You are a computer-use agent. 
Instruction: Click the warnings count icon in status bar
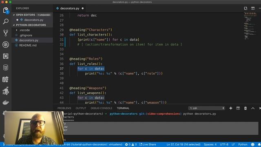(133, 145)
